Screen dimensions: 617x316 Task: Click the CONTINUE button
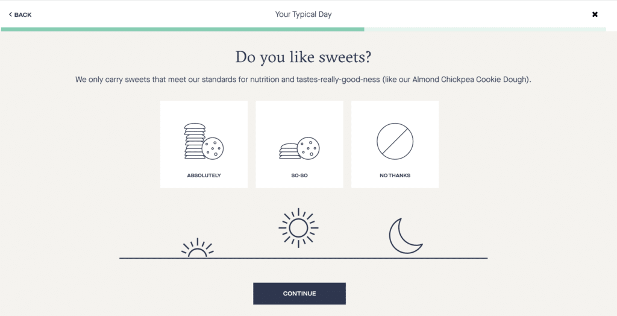[x=299, y=294]
